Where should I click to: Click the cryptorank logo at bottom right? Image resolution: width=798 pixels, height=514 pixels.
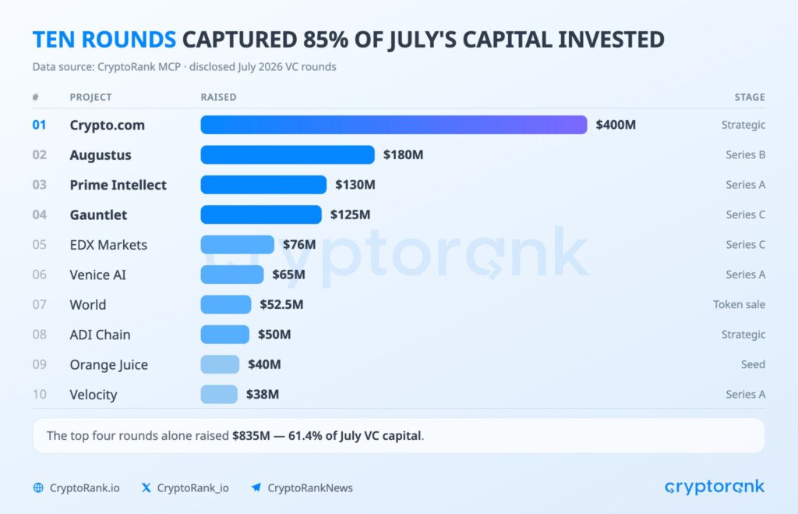pyautogui.click(x=715, y=487)
